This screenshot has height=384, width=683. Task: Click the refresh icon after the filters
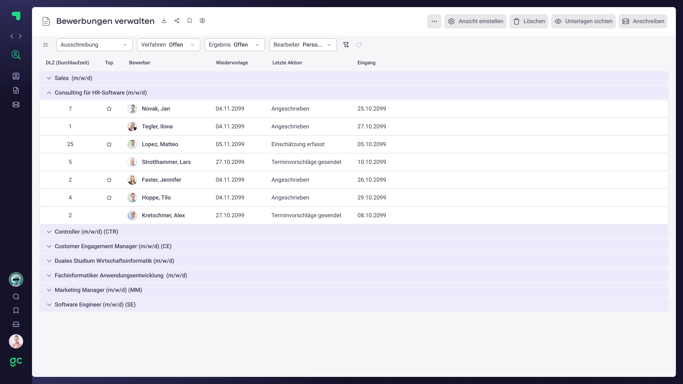[359, 45]
